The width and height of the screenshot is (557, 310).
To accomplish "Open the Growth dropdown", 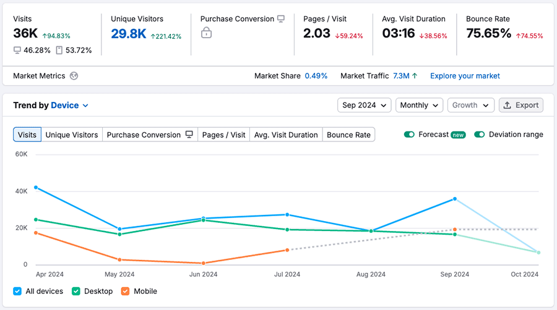I will 471,105.
